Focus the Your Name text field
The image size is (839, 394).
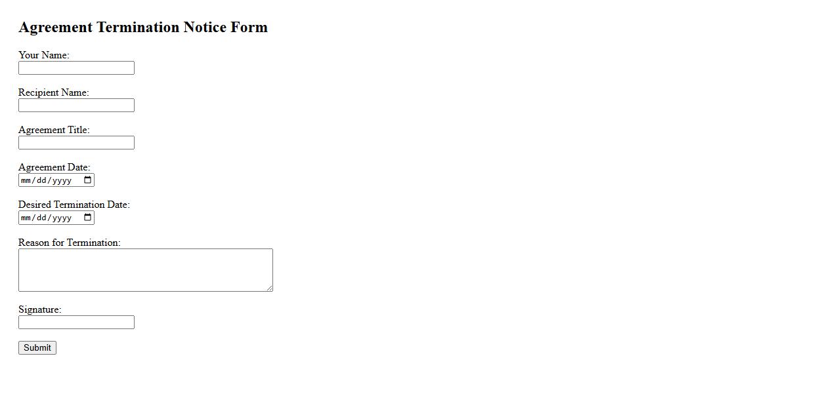tap(76, 68)
